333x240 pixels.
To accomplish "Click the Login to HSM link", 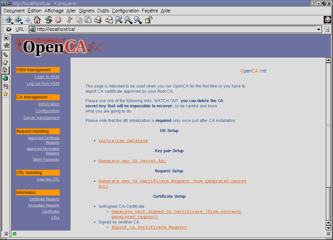I will pyautogui.click(x=47, y=77).
